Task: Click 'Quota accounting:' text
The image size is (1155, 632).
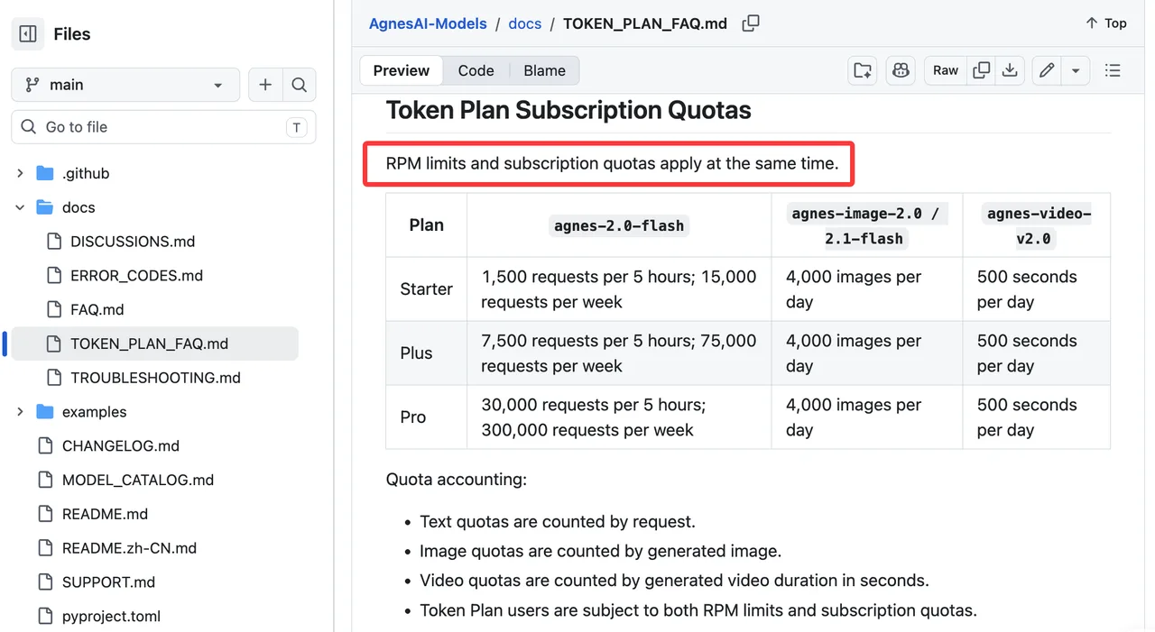Action: pyautogui.click(x=457, y=480)
